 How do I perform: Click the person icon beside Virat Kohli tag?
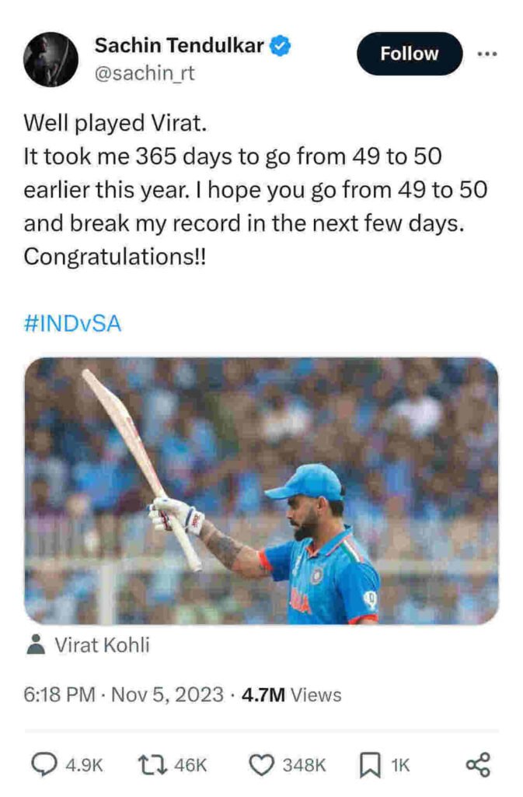[x=34, y=644]
